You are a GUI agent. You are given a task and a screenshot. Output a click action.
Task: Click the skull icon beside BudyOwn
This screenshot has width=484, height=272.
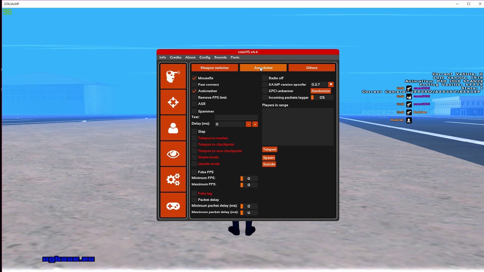pos(409,121)
